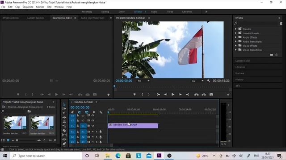Viewport: 286px width, 160px height.
Task: Click the find magnifier at Project panel bottom
Action: (55, 140)
